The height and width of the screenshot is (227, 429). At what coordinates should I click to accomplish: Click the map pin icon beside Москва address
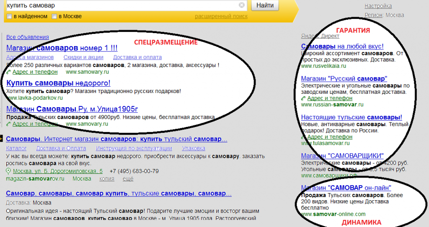(x=8, y=171)
